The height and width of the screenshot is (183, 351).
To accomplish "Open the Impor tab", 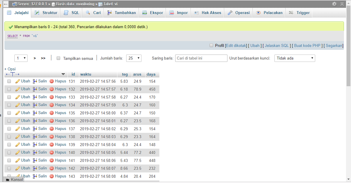I will (179, 13).
